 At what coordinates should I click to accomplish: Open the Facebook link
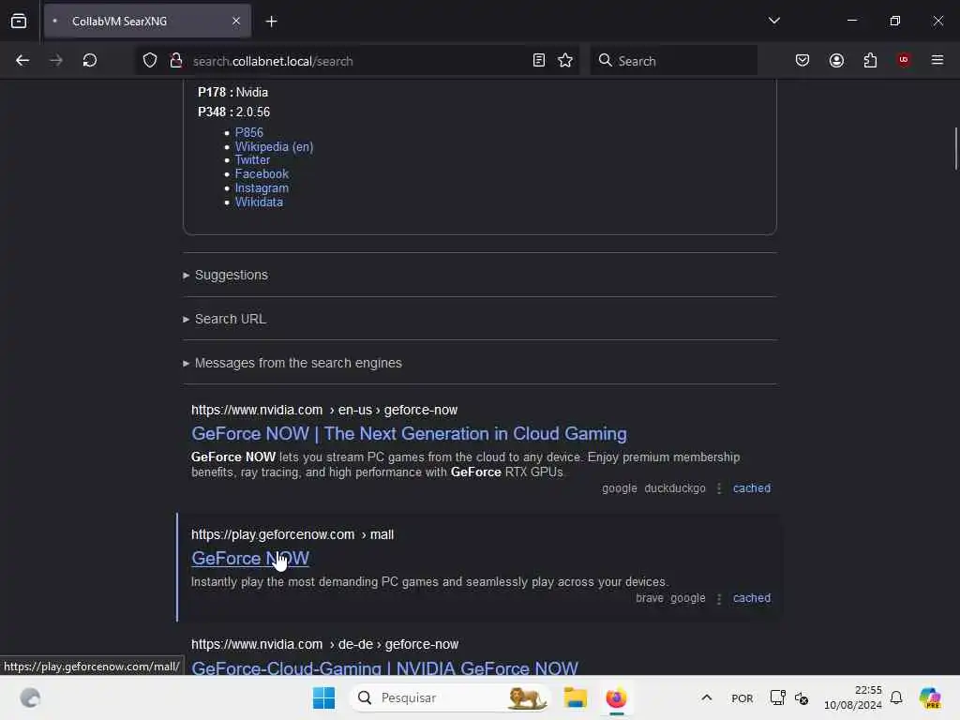262,173
